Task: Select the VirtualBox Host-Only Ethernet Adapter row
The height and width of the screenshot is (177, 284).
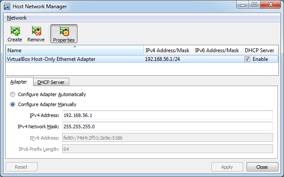Action: pyautogui.click(x=142, y=59)
